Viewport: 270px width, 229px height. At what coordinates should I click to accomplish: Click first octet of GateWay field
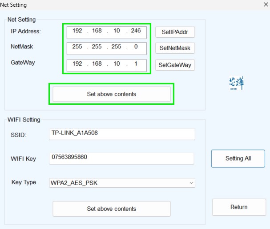pyautogui.click(x=77, y=64)
